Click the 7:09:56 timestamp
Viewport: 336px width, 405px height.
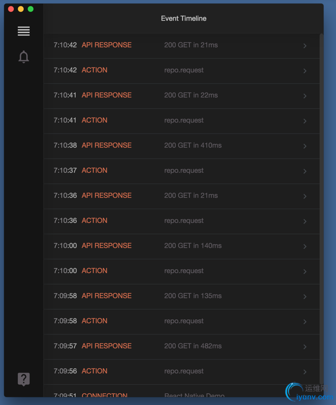(65, 371)
